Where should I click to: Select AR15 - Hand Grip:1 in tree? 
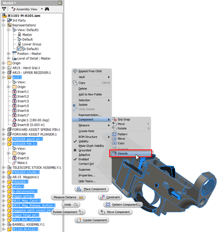[26, 68]
